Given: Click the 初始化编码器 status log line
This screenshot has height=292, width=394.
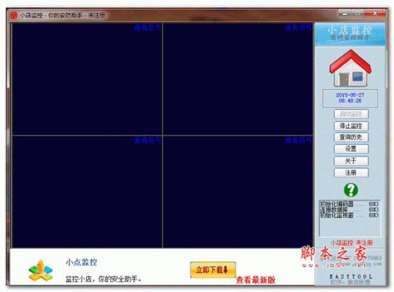Looking at the screenshot, I should click(x=349, y=204).
